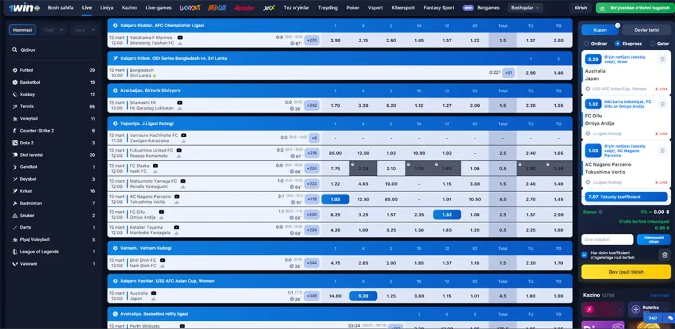Screen dimensions: 675x329
Task: Click Hammasini tikish button
Action: click(653, 239)
